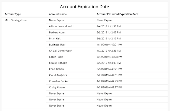Screen dimensions: 170x111
Task: Click date 4/29/2019 4:42:27 PM
Action: (109, 87)
